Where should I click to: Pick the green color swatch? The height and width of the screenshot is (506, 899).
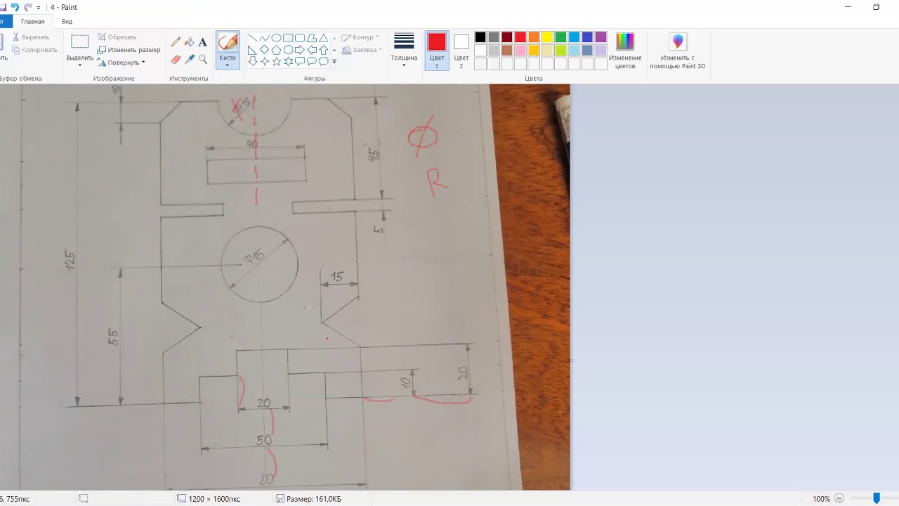point(560,37)
